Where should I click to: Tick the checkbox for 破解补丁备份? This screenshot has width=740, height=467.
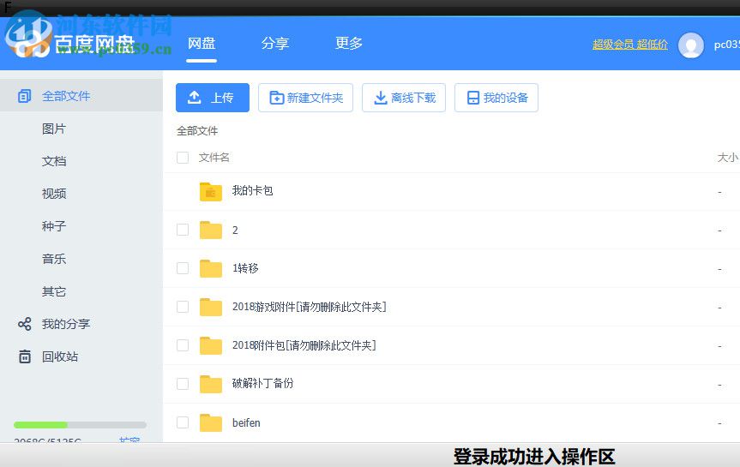pos(183,384)
